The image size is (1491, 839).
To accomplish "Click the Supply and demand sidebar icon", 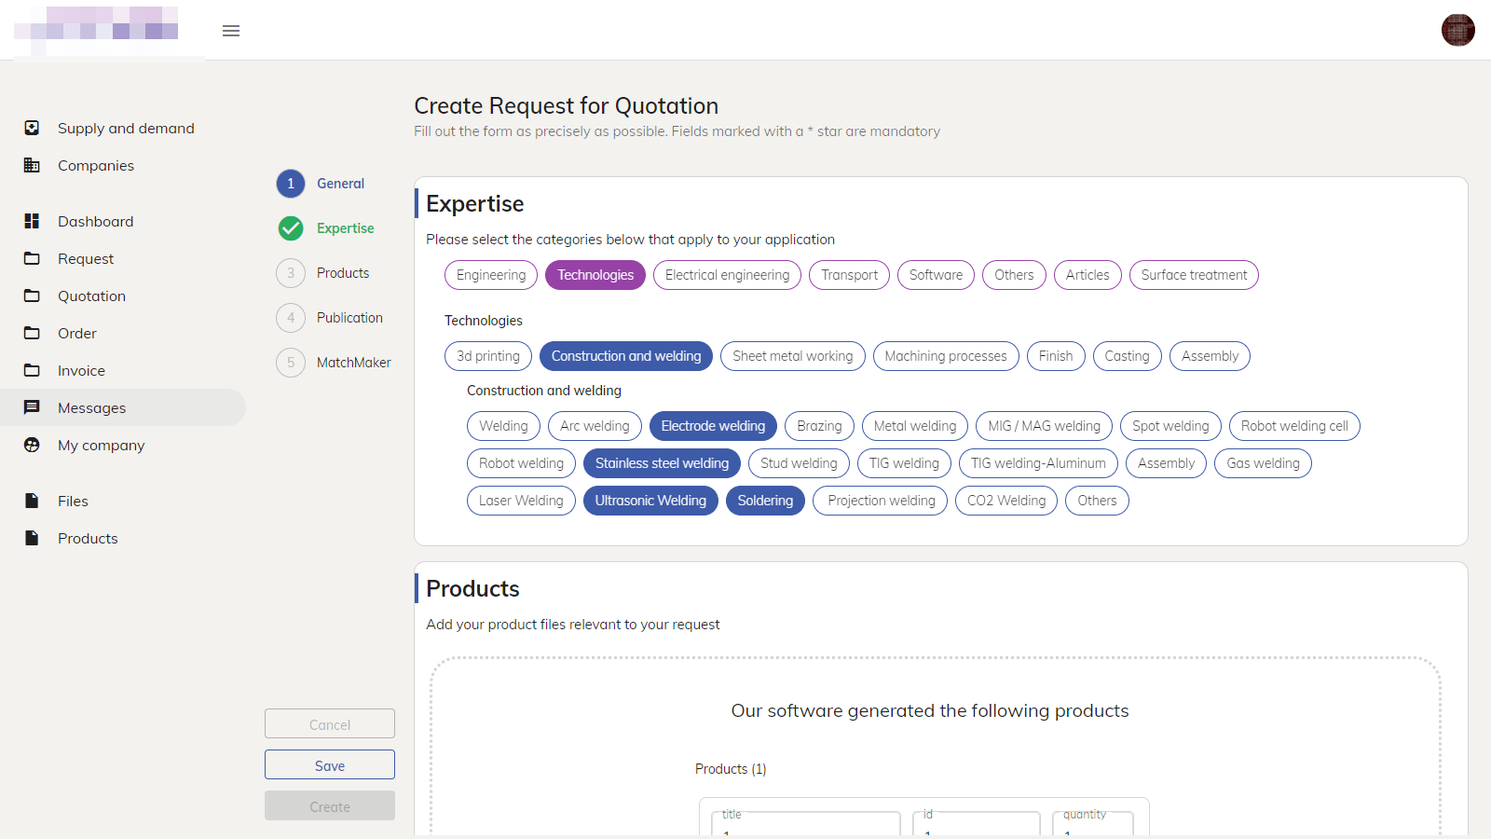I will pos(32,128).
